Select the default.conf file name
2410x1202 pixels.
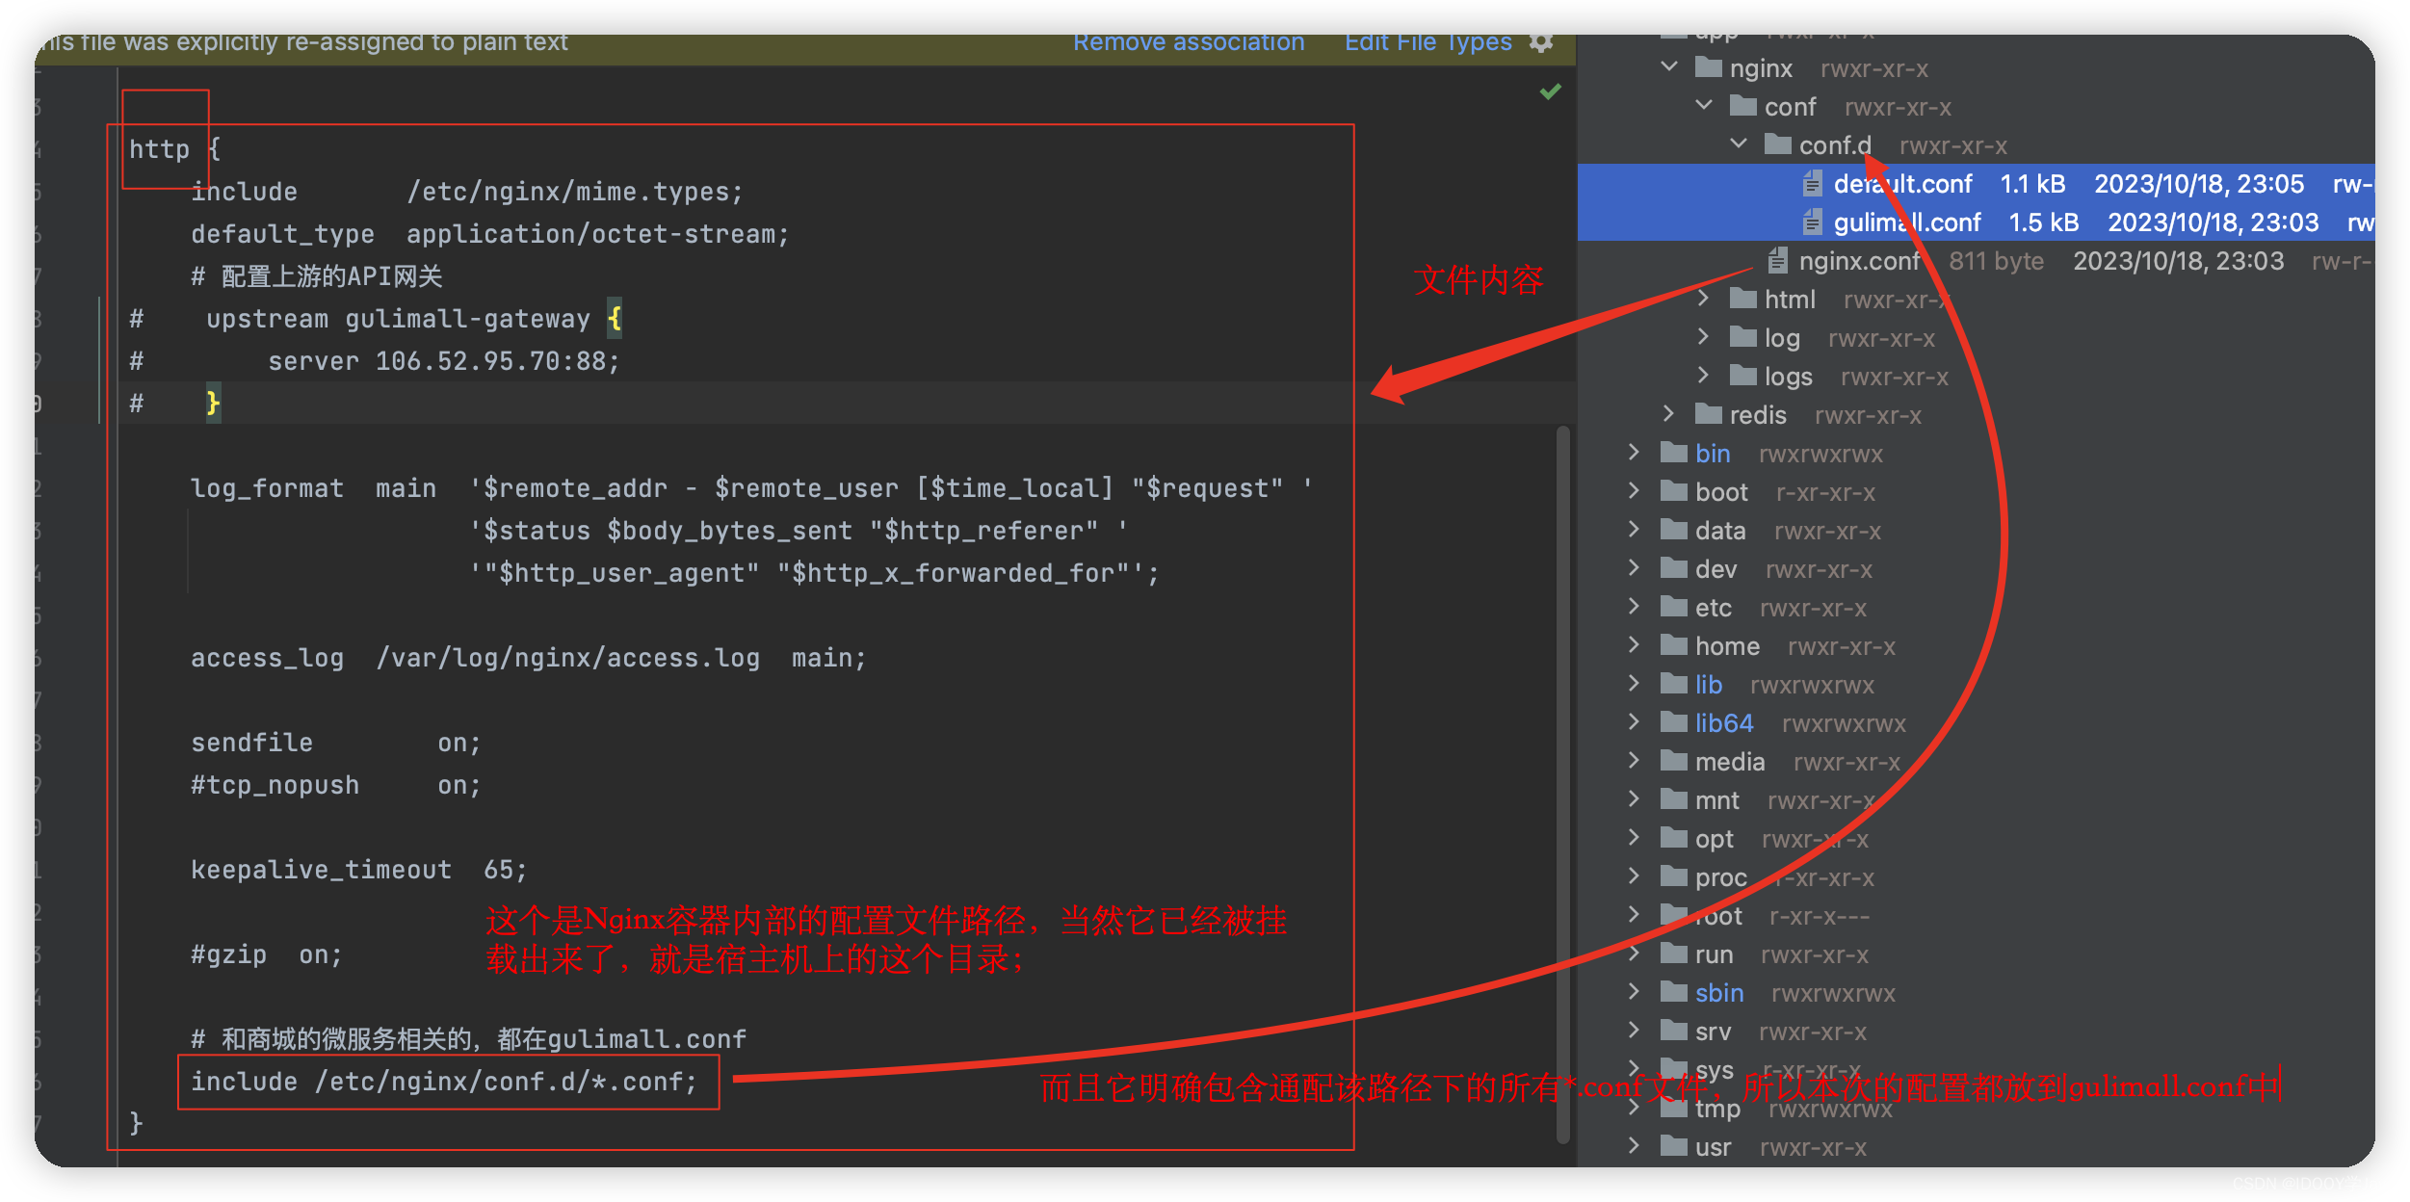point(1902,184)
